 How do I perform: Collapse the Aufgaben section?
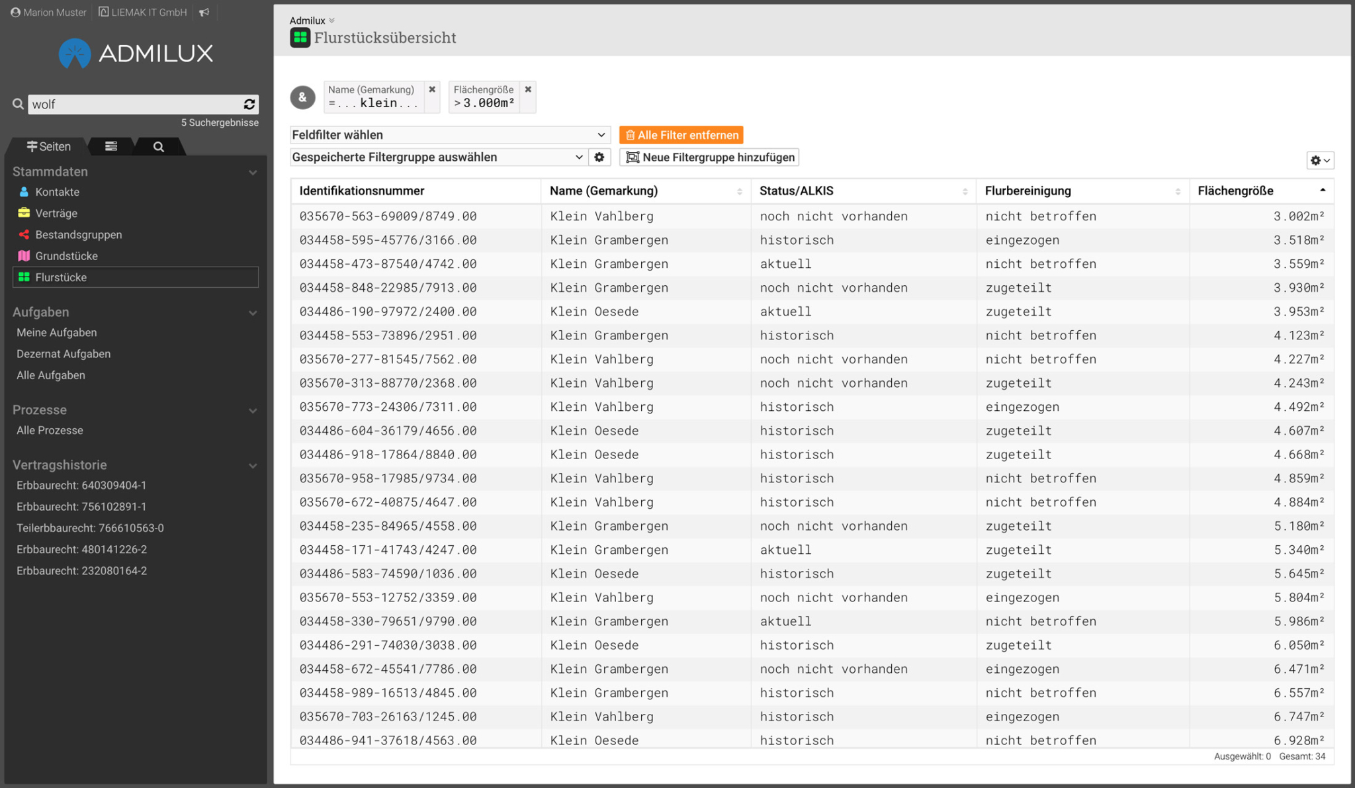click(253, 313)
